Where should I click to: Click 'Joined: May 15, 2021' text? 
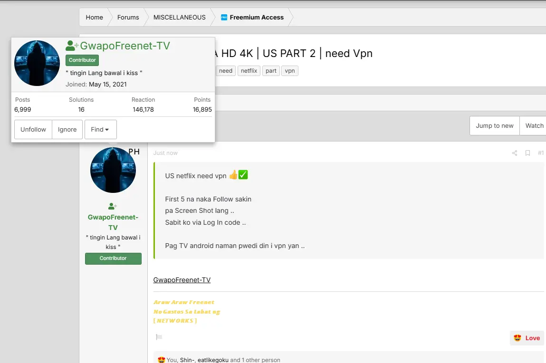(x=96, y=84)
